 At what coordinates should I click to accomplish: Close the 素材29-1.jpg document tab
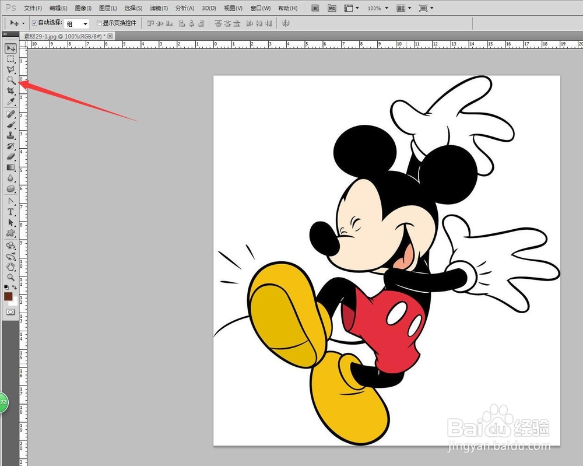(110, 36)
